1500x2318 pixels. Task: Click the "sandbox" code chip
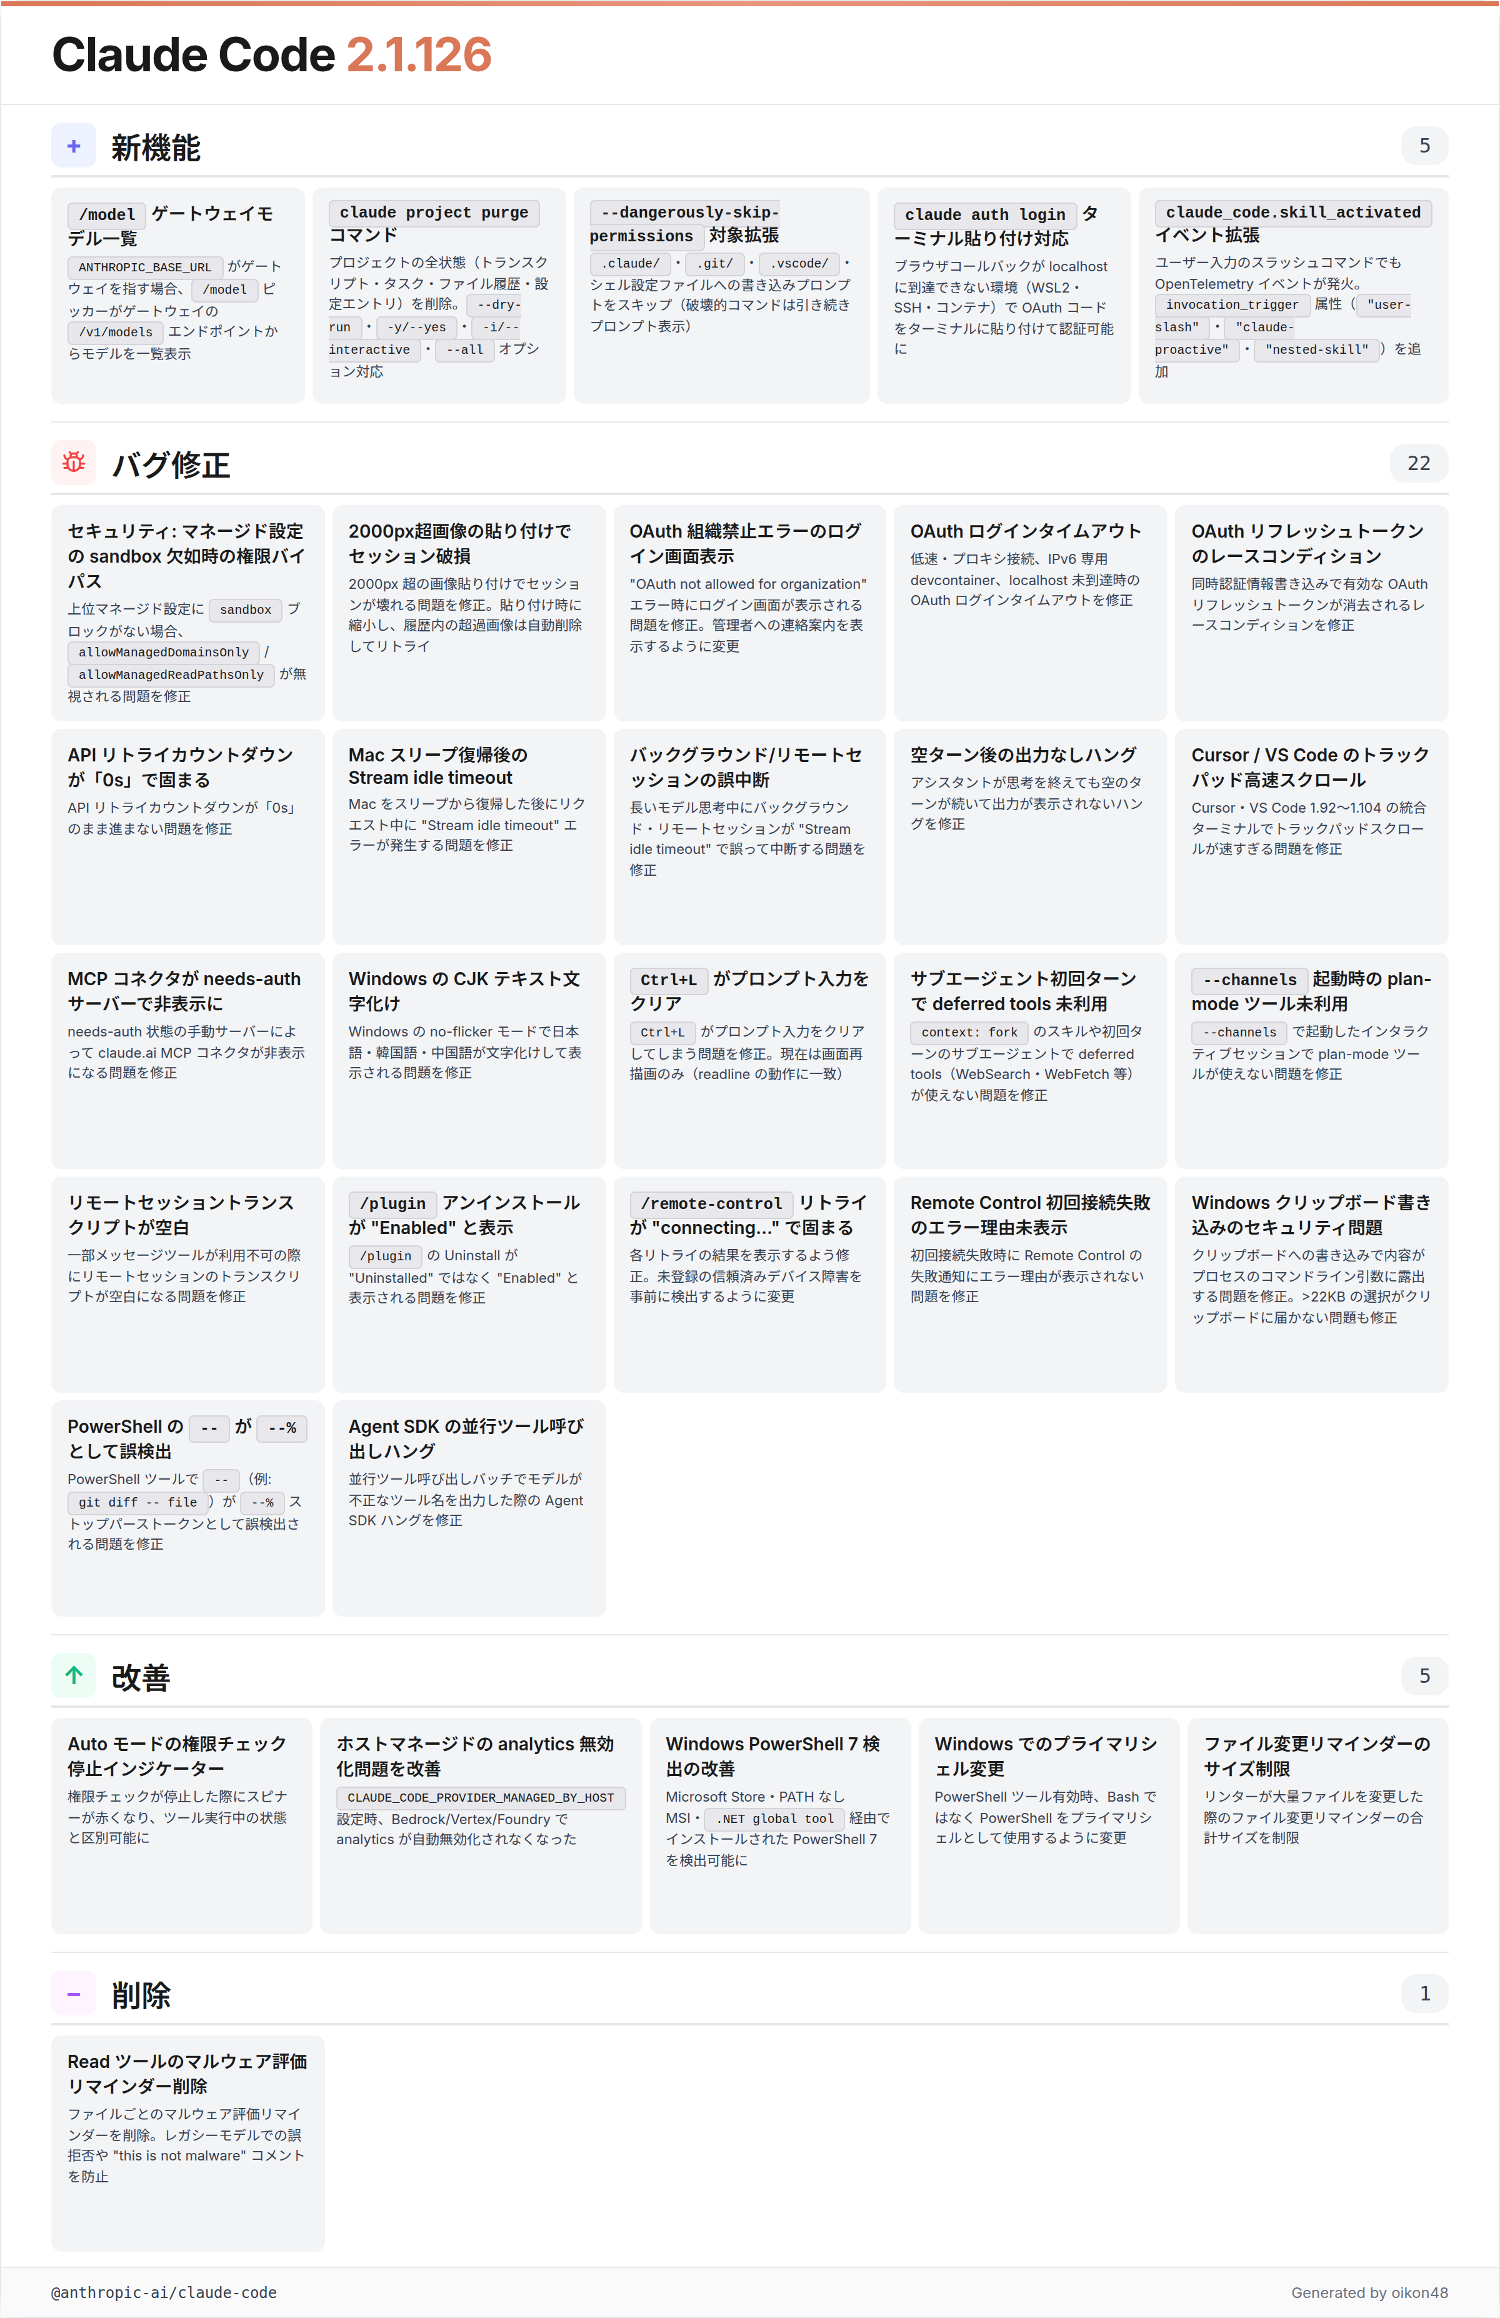click(x=246, y=610)
